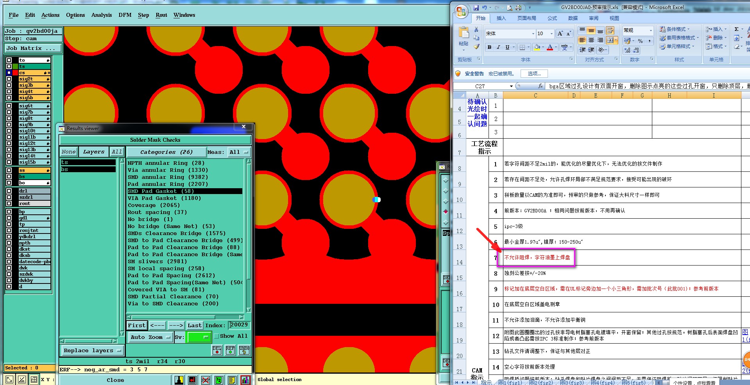Open the Rout menu
The image size is (750, 385).
(x=161, y=15)
